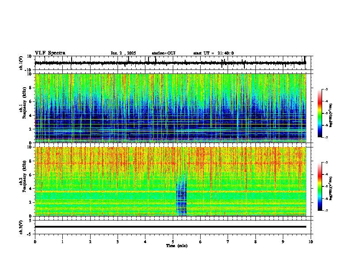Click the "-3" value atop the ch.1 color bar
Screen dimensions: 350x271
tap(326, 89)
